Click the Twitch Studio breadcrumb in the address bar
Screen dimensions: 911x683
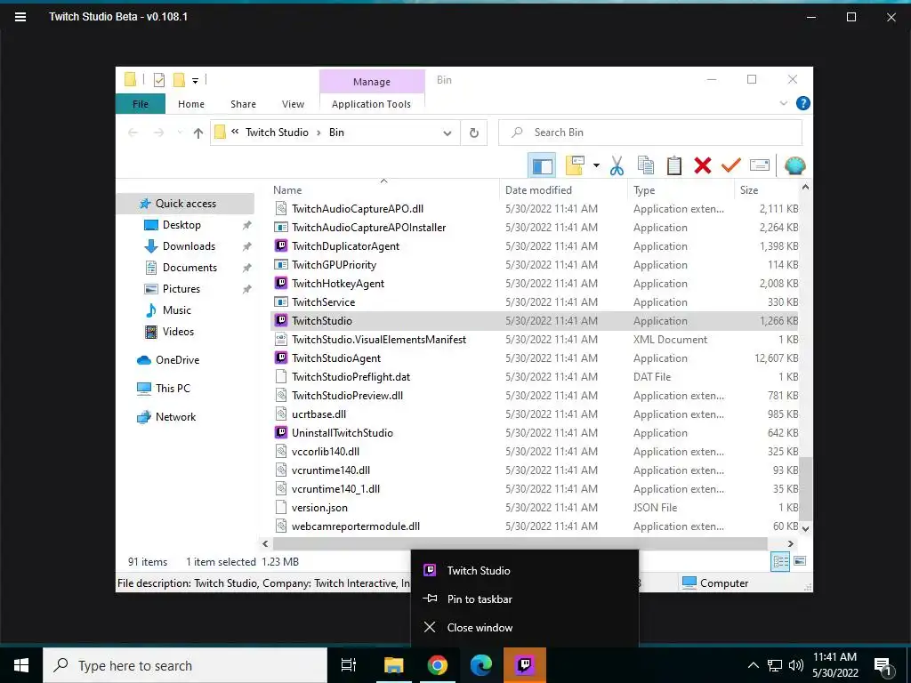coord(277,133)
